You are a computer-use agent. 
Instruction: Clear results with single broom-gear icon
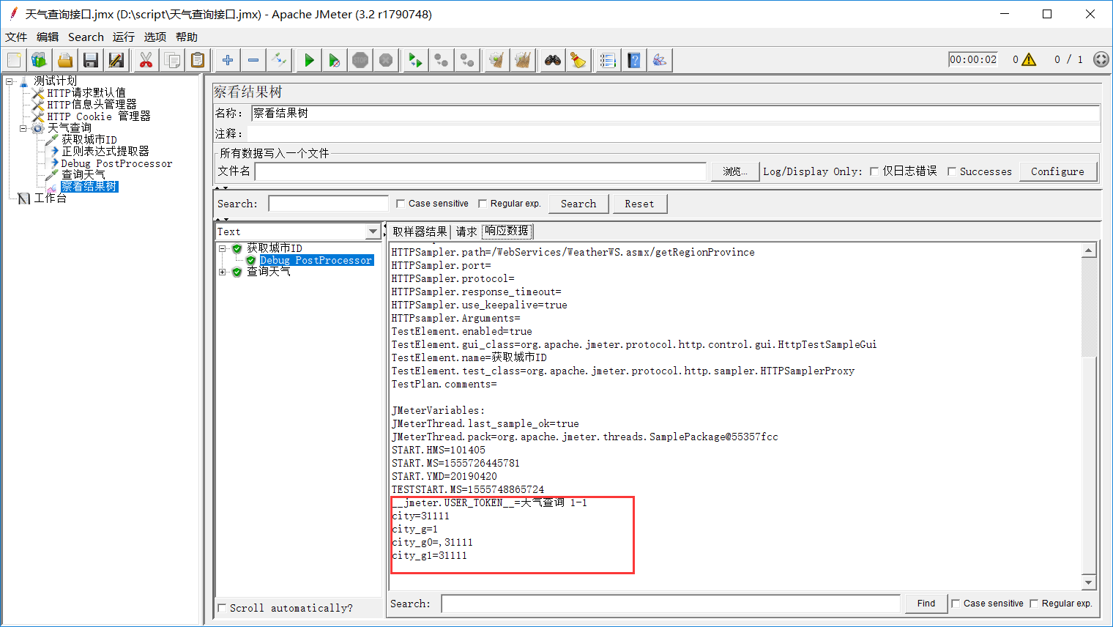(x=497, y=60)
